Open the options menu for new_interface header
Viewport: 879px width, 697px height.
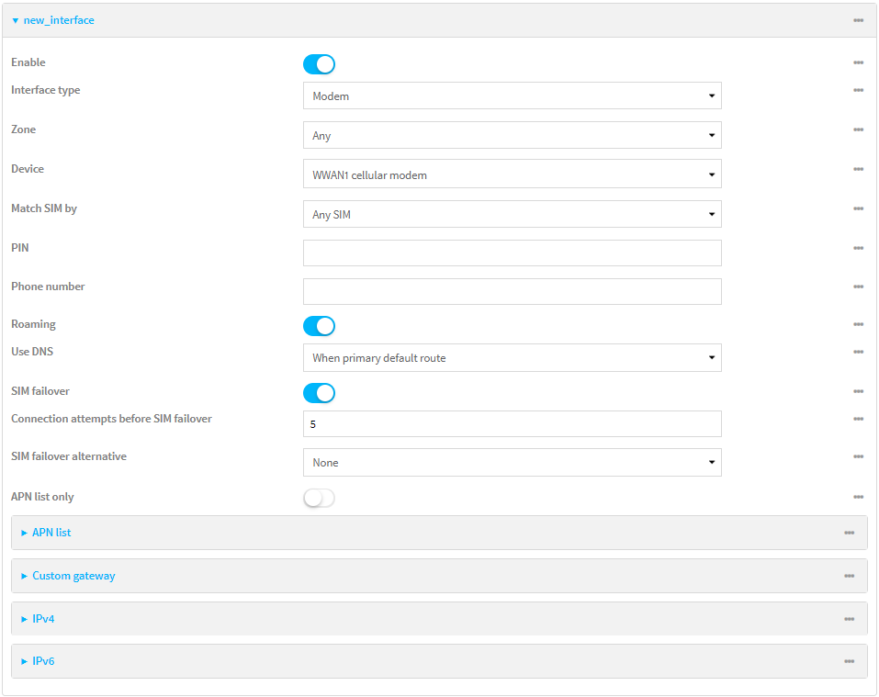point(858,20)
